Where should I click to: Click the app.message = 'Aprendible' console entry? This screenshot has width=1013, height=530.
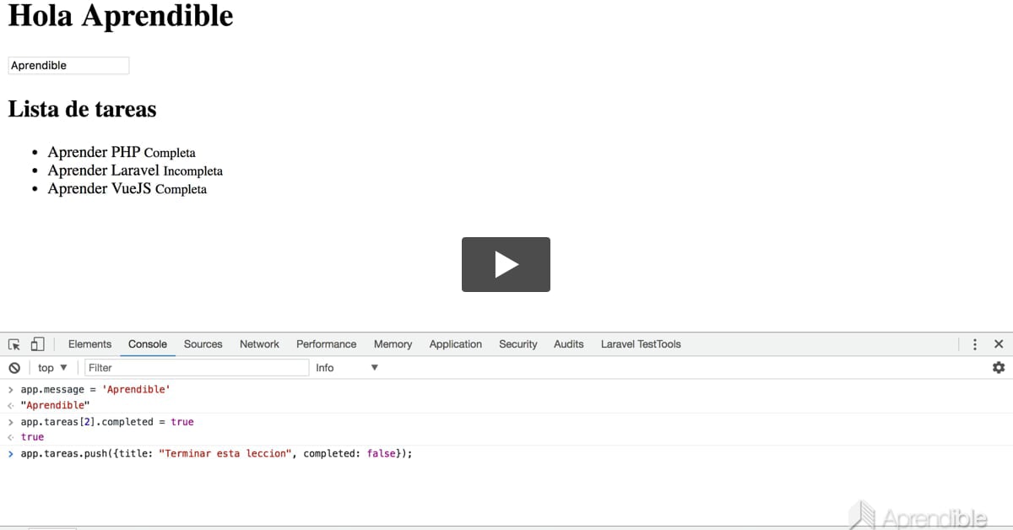click(95, 390)
